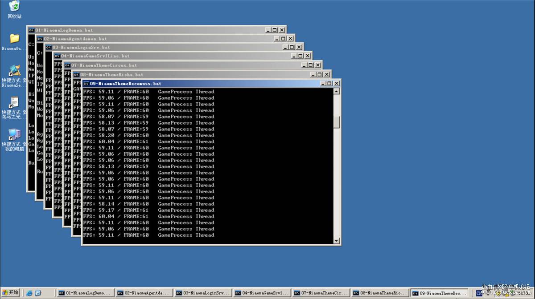Open system menu icon of 02-NiaomaAgentdemon.bat window

(41, 39)
